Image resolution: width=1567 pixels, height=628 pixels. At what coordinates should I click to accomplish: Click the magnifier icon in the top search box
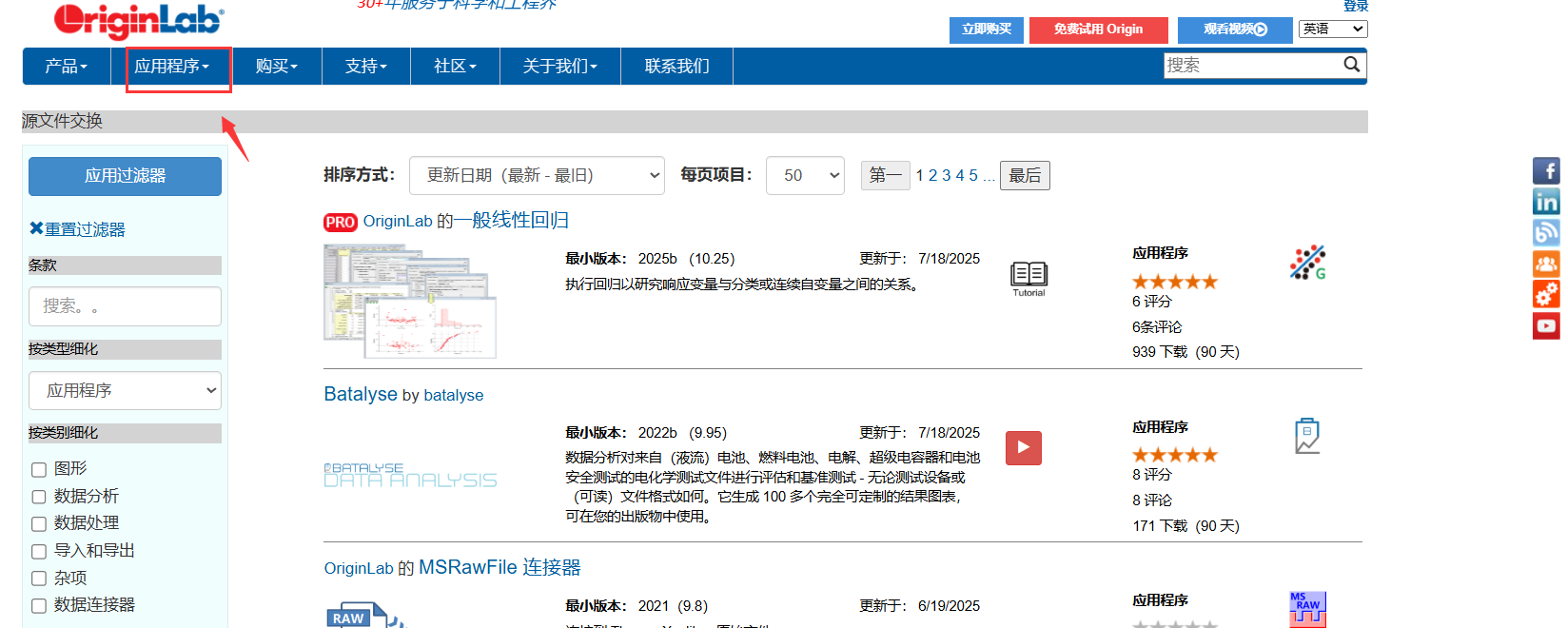[x=1351, y=64]
